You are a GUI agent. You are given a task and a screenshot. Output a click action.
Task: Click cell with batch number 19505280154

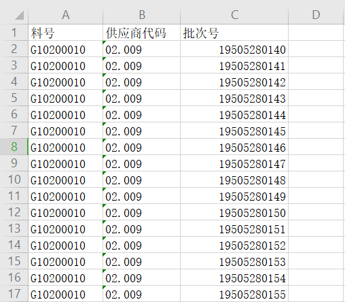[x=234, y=278]
